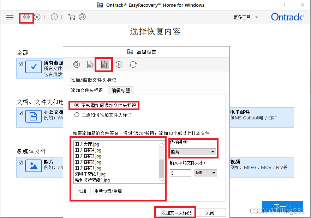Select the scan magnifier settings icon
311x218 pixels.
(77, 64)
